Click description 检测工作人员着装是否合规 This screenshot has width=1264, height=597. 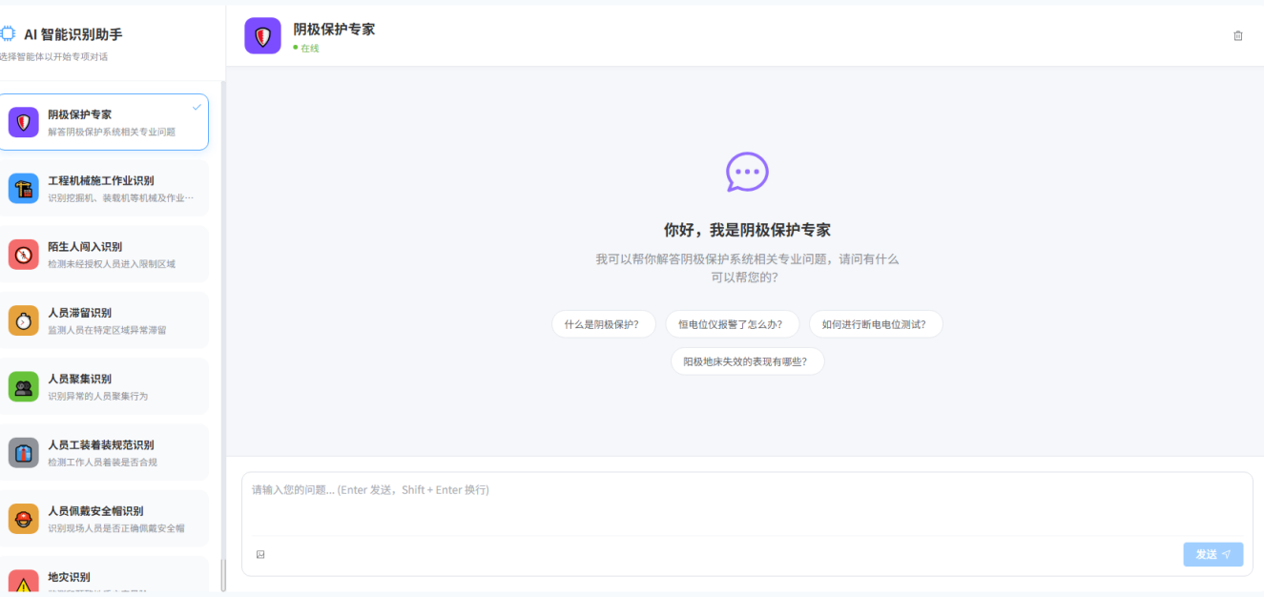pyautogui.click(x=103, y=463)
